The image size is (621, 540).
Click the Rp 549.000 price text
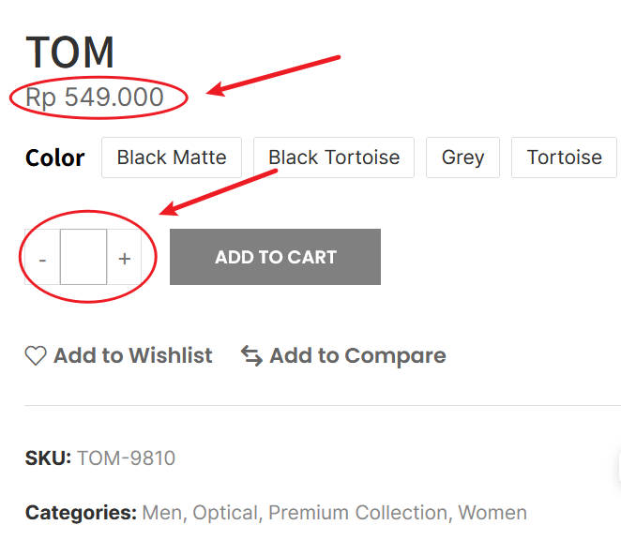click(94, 97)
